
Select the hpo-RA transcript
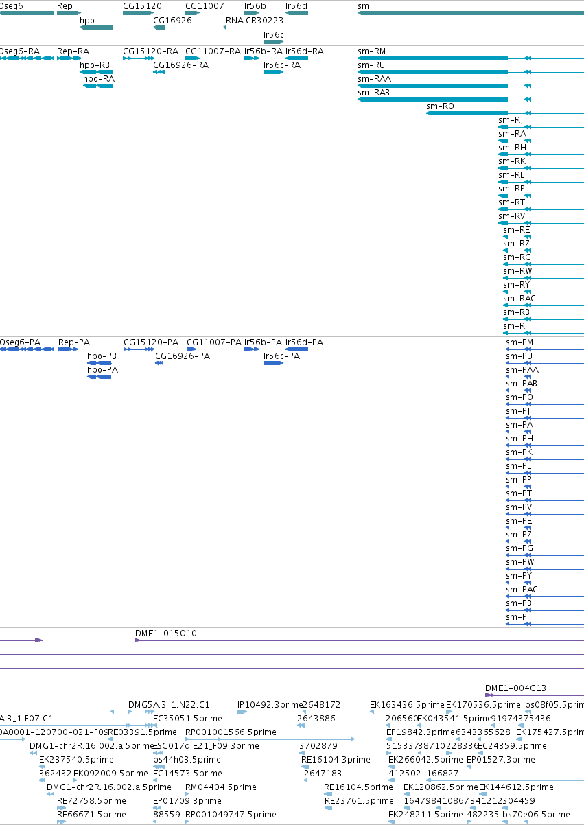[98, 86]
